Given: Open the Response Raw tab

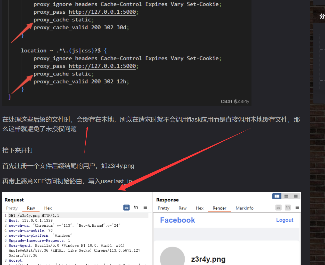Looking at the screenshot, I should tap(183, 208).
